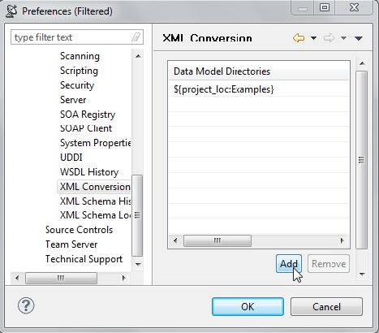Select XML Conversion in the tree
The image size is (379, 333).
tap(95, 187)
